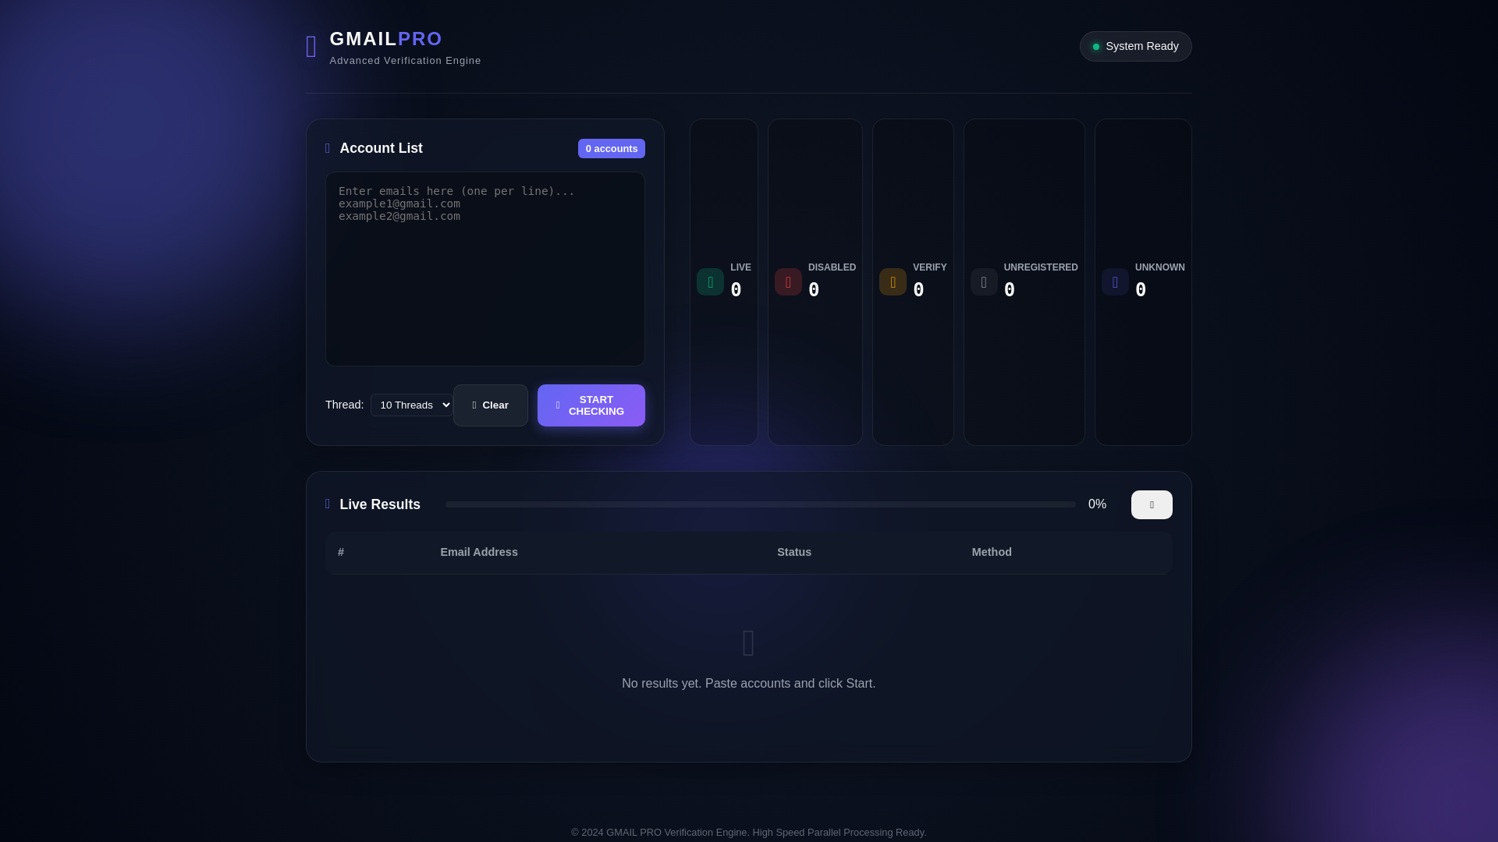Click the 0 accounts badge
This screenshot has height=842, width=1498.
(612, 148)
